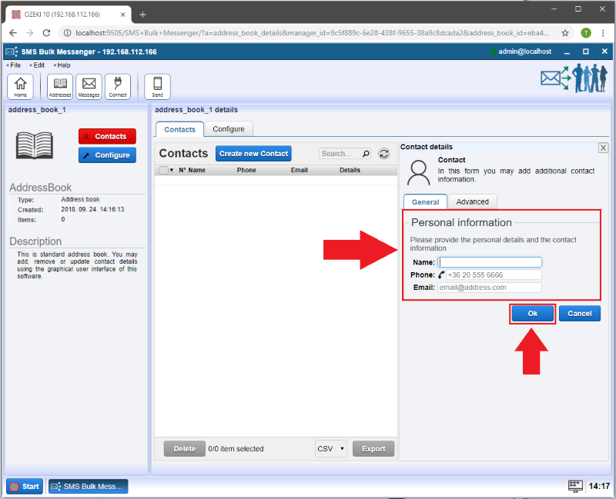616x499 pixels.
Task: Click the Connect plug icon
Action: click(117, 86)
